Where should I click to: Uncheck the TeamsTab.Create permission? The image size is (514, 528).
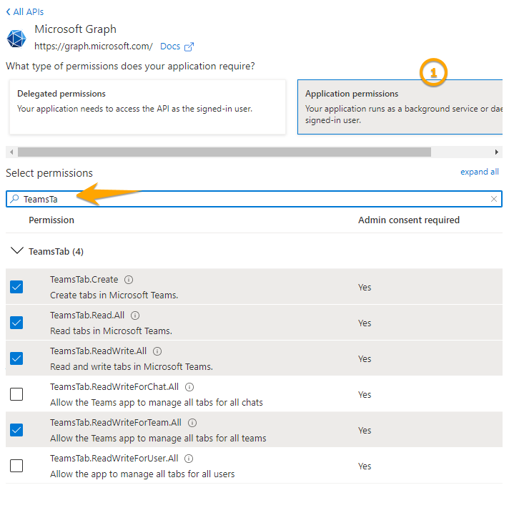16,287
